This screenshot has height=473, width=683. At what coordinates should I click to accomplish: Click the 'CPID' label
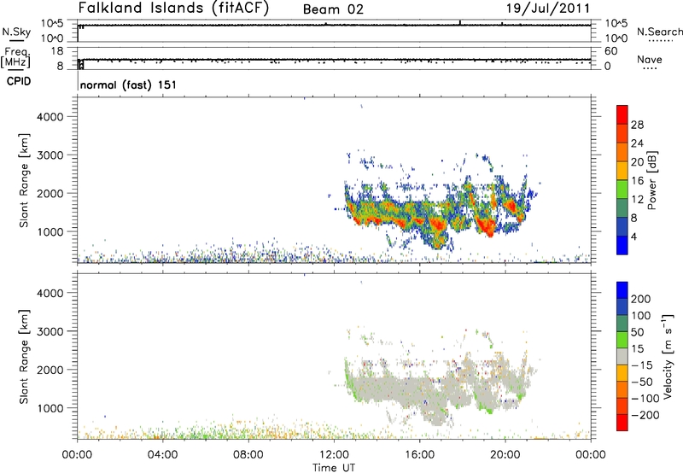pyautogui.click(x=19, y=81)
